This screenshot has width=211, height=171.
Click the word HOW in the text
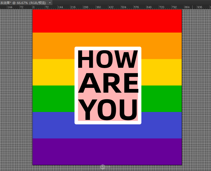(x=108, y=59)
